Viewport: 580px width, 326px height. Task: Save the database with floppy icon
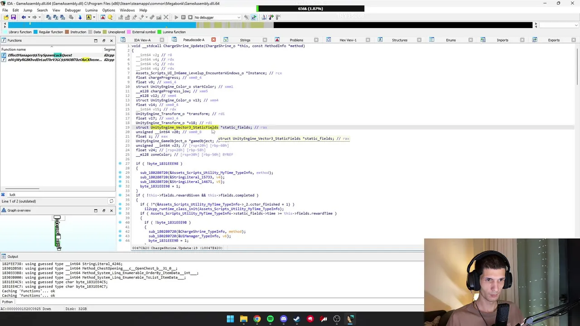coord(14,17)
